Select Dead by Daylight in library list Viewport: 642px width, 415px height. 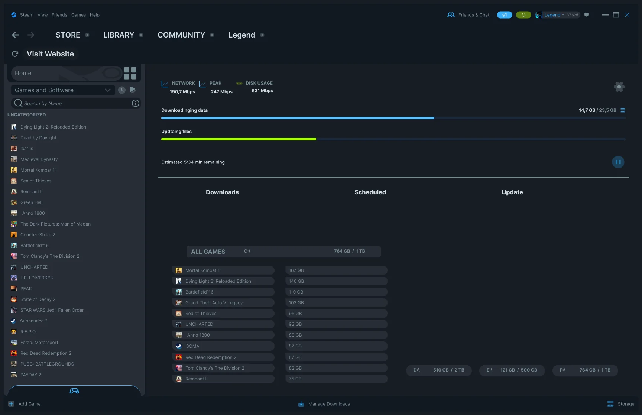pos(38,138)
